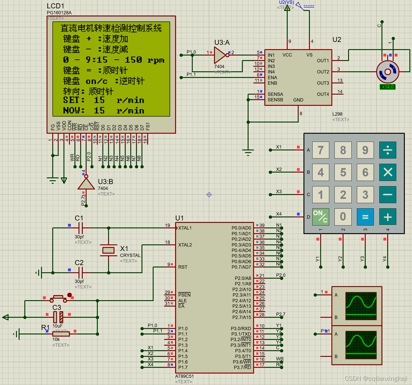Viewport: 412px width, 385px height.
Task: Click the X4 keypad row terminal label
Action: click(x=279, y=214)
